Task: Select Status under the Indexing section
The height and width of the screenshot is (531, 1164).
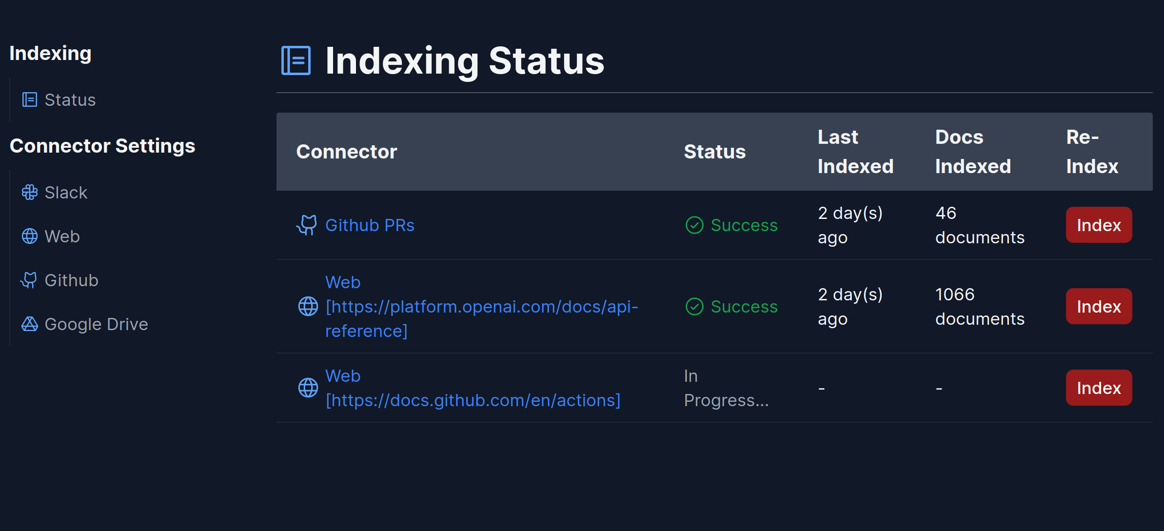Action: [70, 99]
